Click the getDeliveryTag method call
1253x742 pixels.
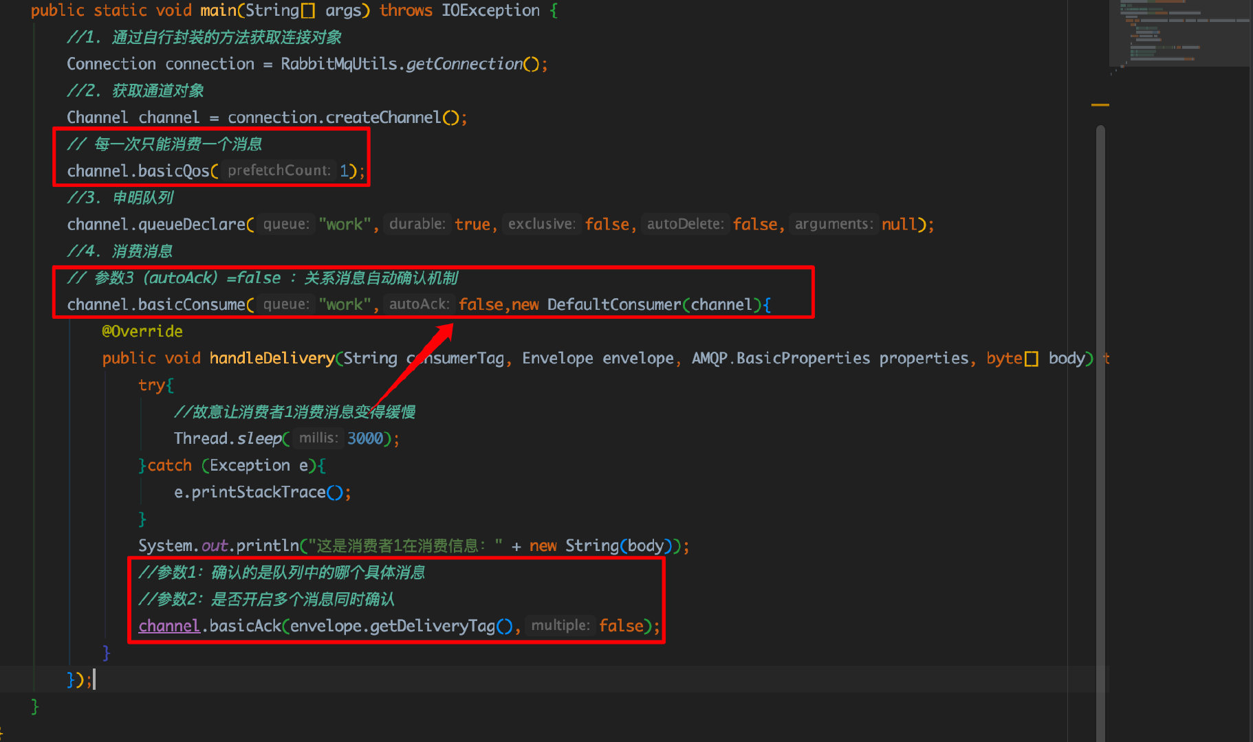[433, 627]
